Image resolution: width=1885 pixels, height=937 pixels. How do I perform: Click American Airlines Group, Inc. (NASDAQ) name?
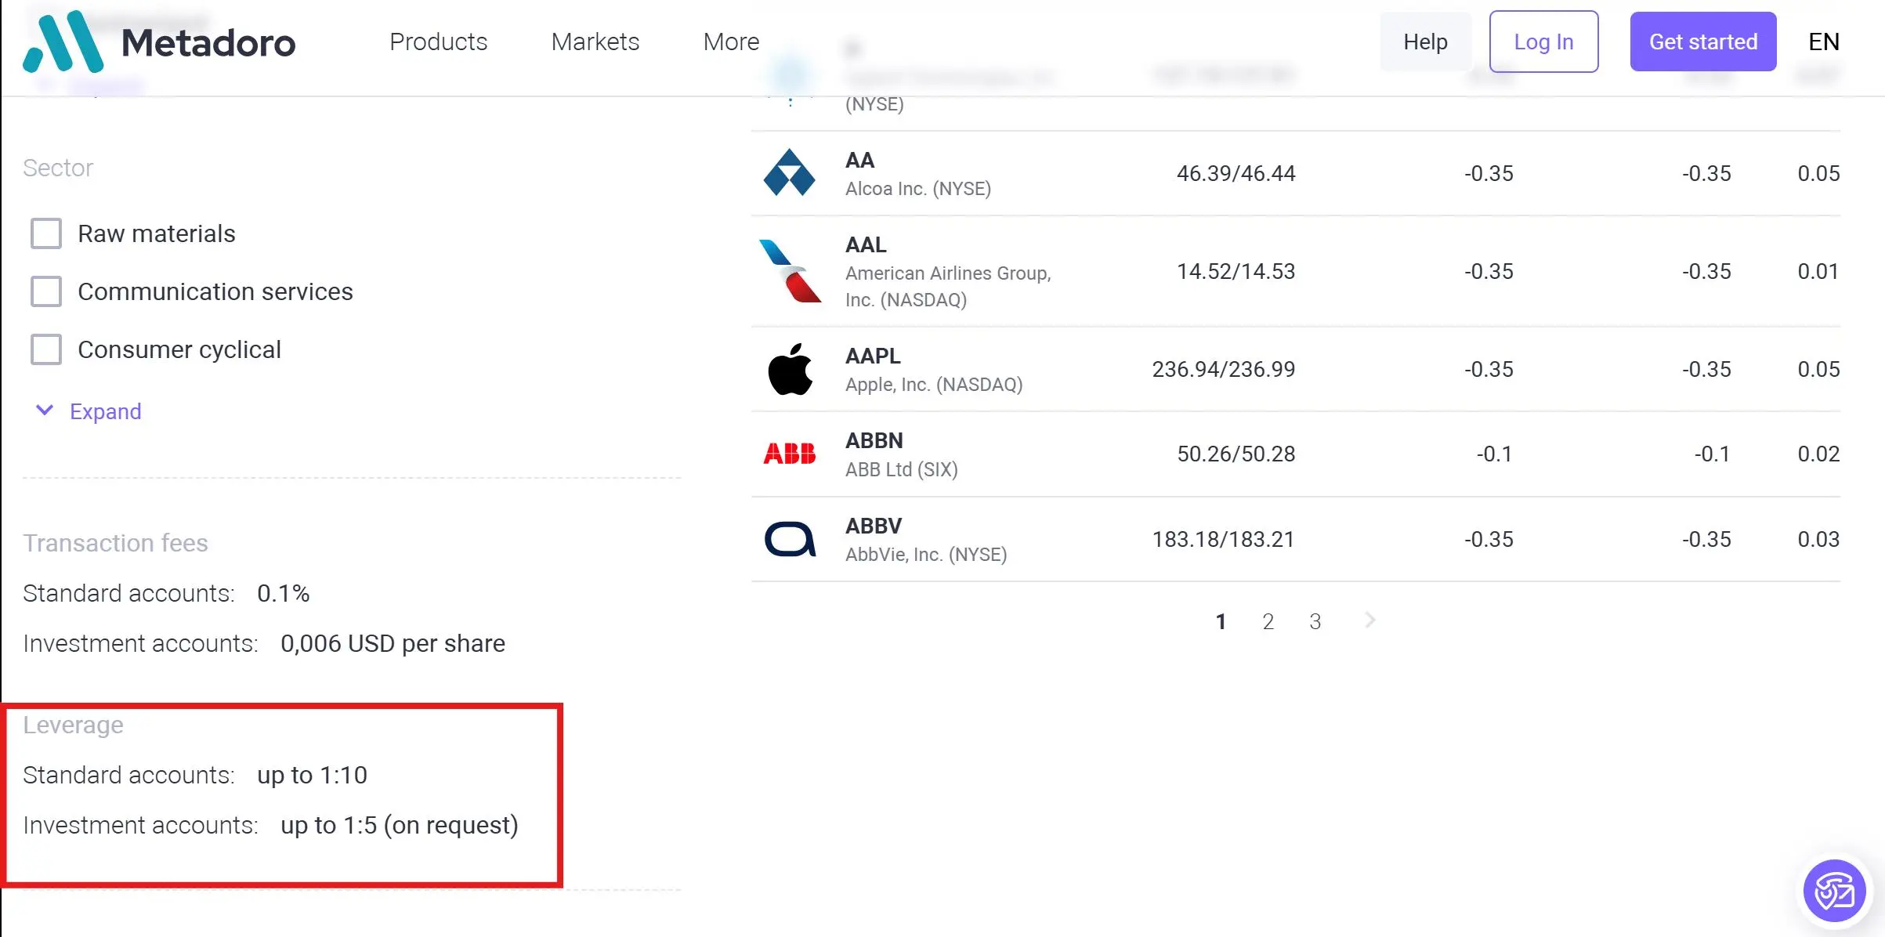[x=948, y=287]
